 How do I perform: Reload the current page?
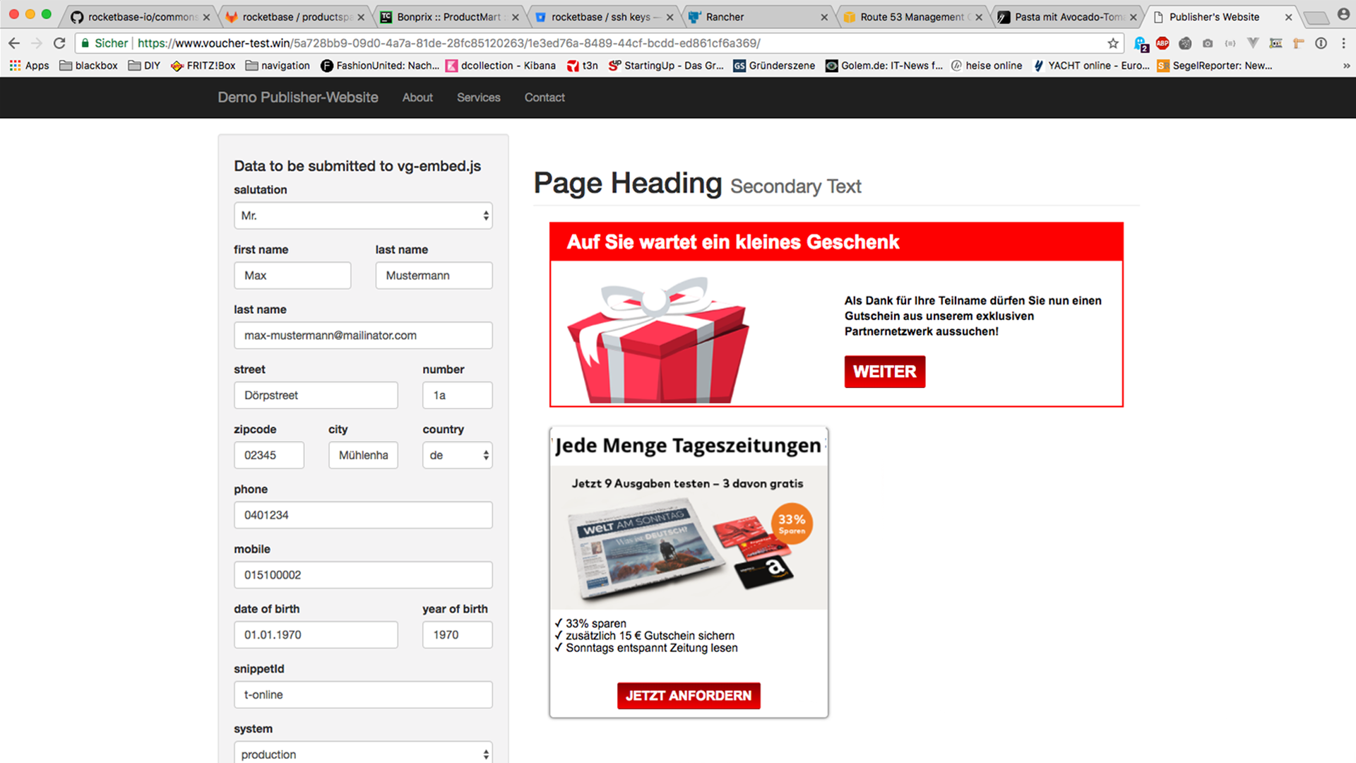click(x=59, y=43)
